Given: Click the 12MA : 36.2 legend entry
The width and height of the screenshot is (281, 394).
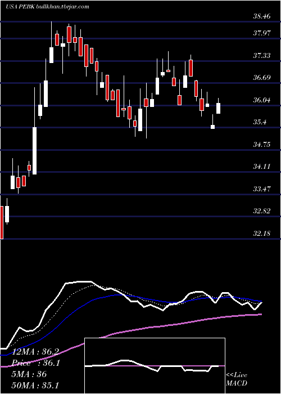Looking at the screenshot, I should tap(35, 352).
